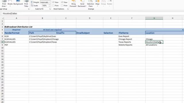
Task: Select the Chicago location cell
Action: point(154,39)
